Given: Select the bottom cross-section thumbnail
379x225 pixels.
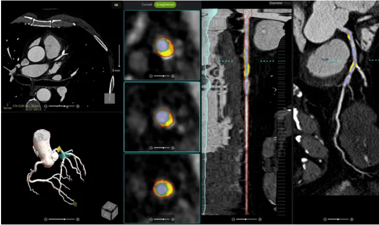Looking at the screenshot, I should [162, 188].
